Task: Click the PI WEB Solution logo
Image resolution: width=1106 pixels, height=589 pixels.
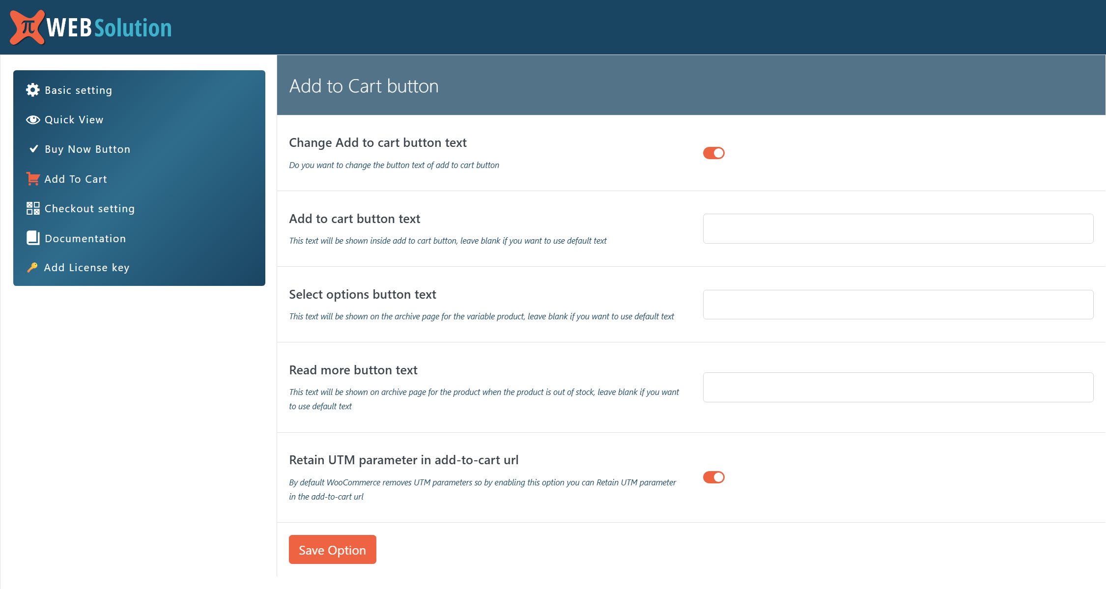Action: [x=91, y=28]
